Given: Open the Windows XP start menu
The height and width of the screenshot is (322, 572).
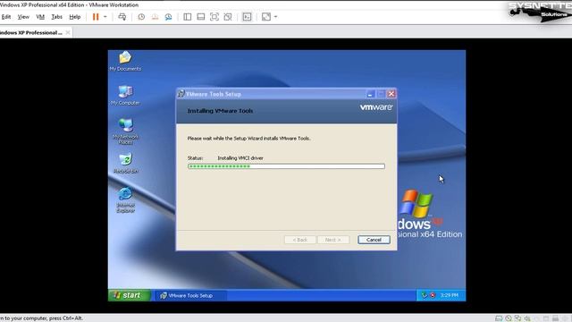Looking at the screenshot, I should 130,295.
